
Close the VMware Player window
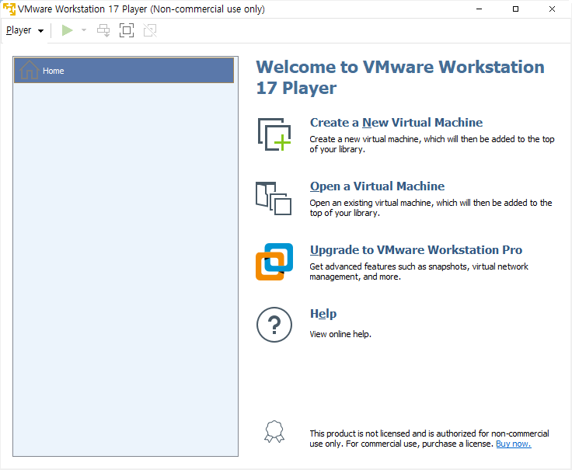pos(552,9)
